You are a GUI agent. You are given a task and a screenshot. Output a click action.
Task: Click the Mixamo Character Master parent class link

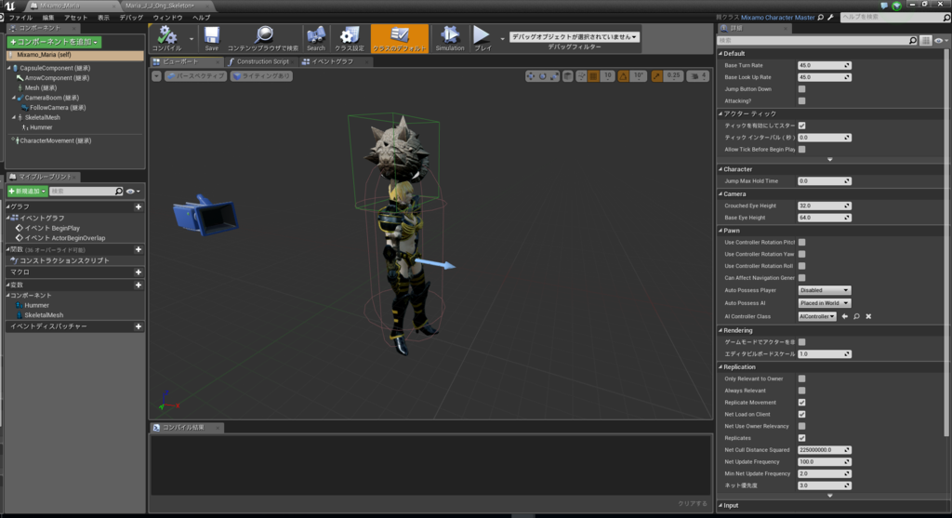778,18
